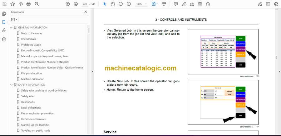Viewport: 281px width, 136px height.
Task: Click the Print file icon
Action: point(29,4)
